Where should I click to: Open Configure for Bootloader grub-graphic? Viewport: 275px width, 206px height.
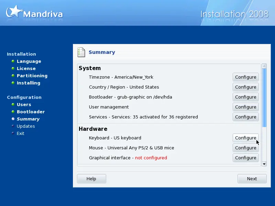tap(245, 97)
